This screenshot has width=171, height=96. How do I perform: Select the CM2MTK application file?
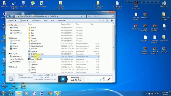coord(34,51)
